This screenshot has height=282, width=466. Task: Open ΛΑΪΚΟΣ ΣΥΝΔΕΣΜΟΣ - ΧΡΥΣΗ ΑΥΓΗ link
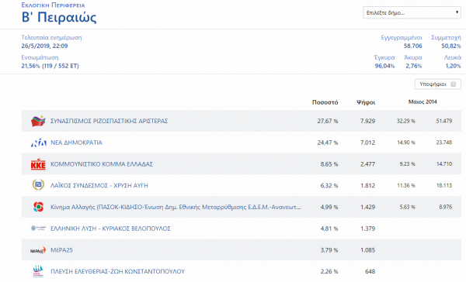99,186
